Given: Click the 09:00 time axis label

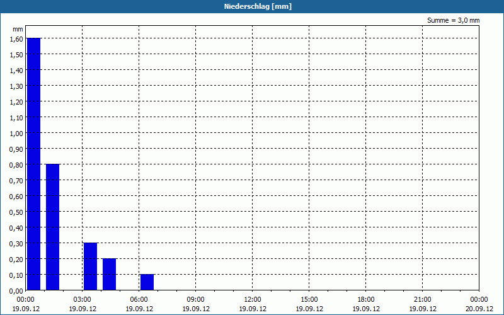Looking at the screenshot, I should (x=196, y=300).
